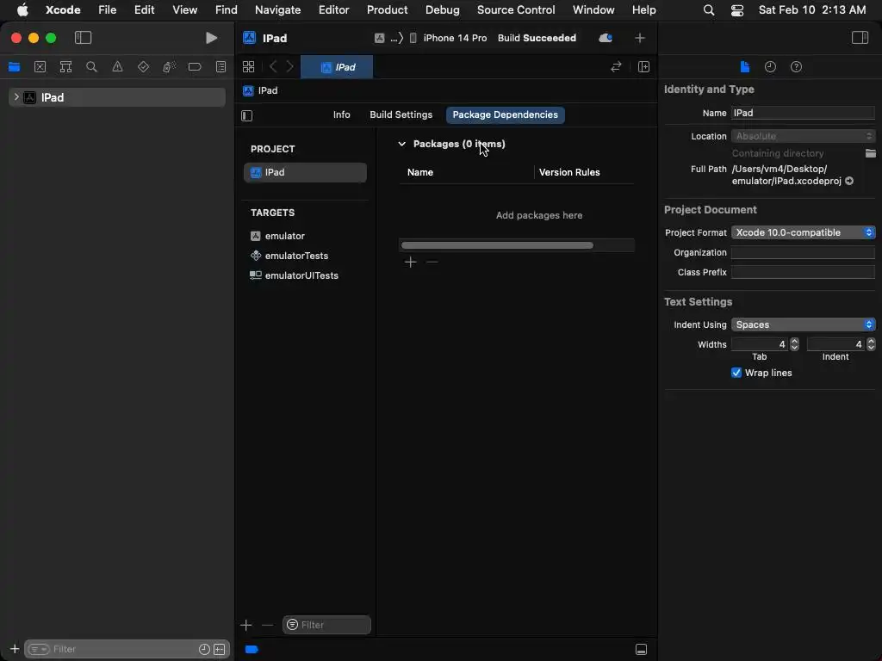Click the blue breakpoint indicator at bottom
The image size is (882, 661).
tap(252, 649)
